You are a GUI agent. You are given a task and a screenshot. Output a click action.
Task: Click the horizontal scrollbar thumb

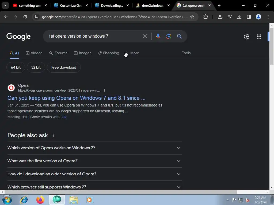(x=121, y=192)
